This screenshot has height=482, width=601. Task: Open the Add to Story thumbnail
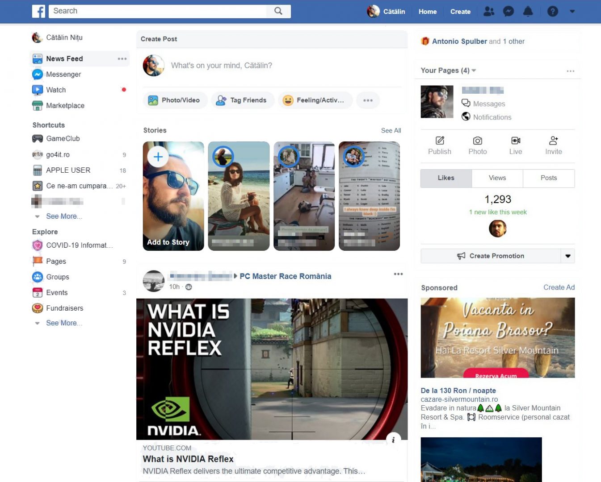(x=173, y=196)
